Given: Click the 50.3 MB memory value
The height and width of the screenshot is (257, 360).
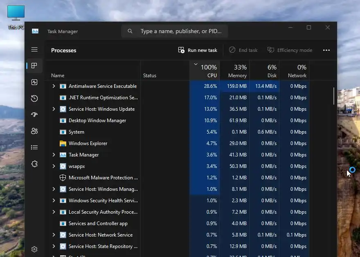Looking at the screenshot, I should click(x=238, y=166).
